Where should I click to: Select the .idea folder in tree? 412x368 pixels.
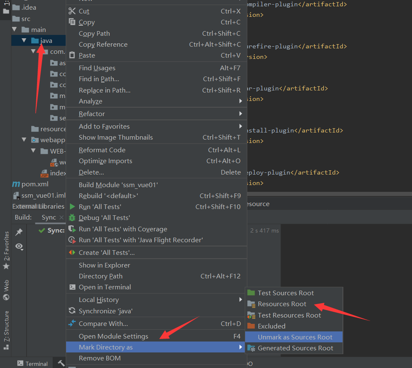(24, 7)
